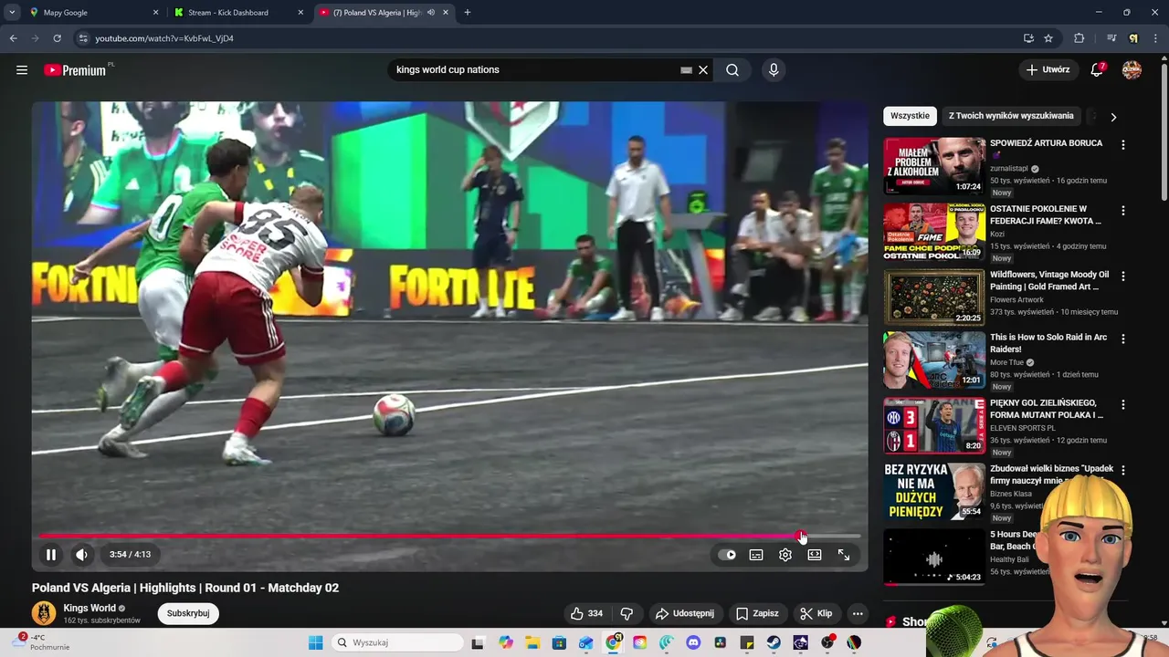The image size is (1169, 657).
Task: Click the taskbar Wyszukaj search box
Action: click(x=397, y=642)
